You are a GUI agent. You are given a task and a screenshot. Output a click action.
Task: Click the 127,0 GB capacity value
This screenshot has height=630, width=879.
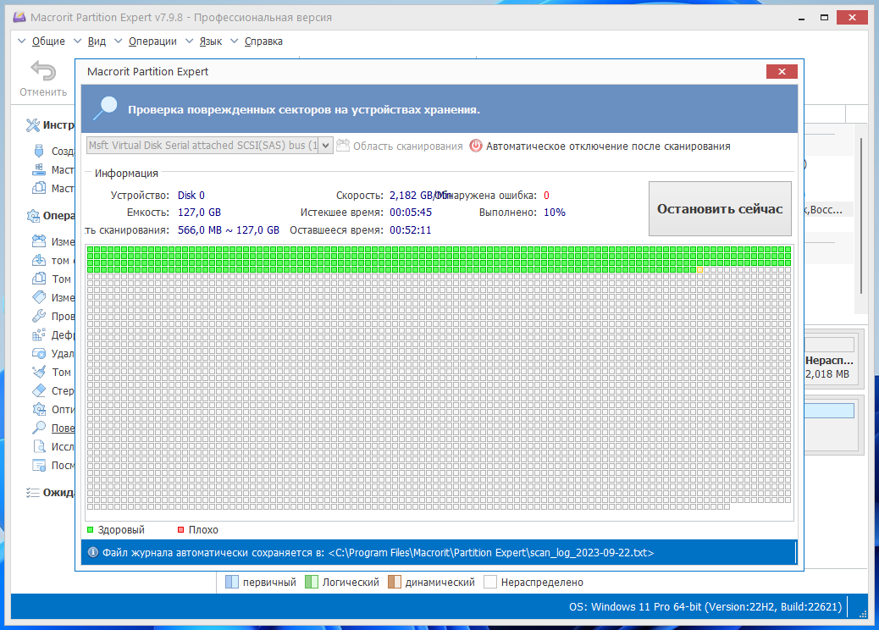199,213
